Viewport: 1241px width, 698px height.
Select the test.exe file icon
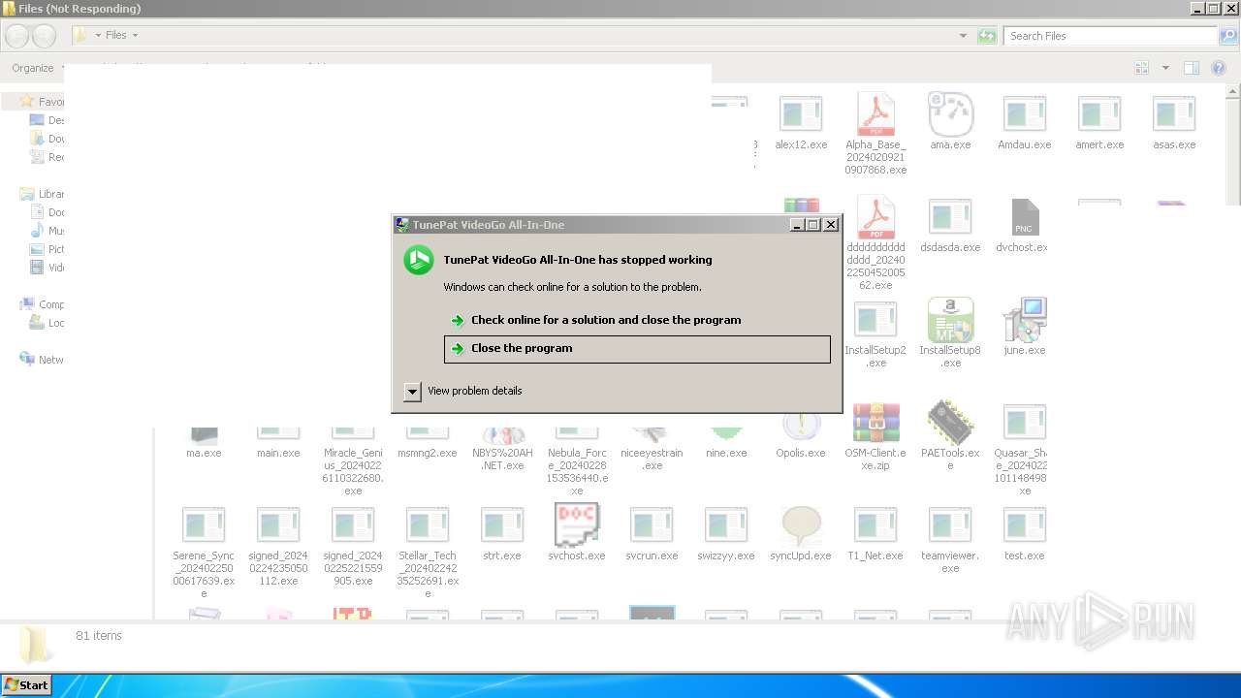(1025, 525)
